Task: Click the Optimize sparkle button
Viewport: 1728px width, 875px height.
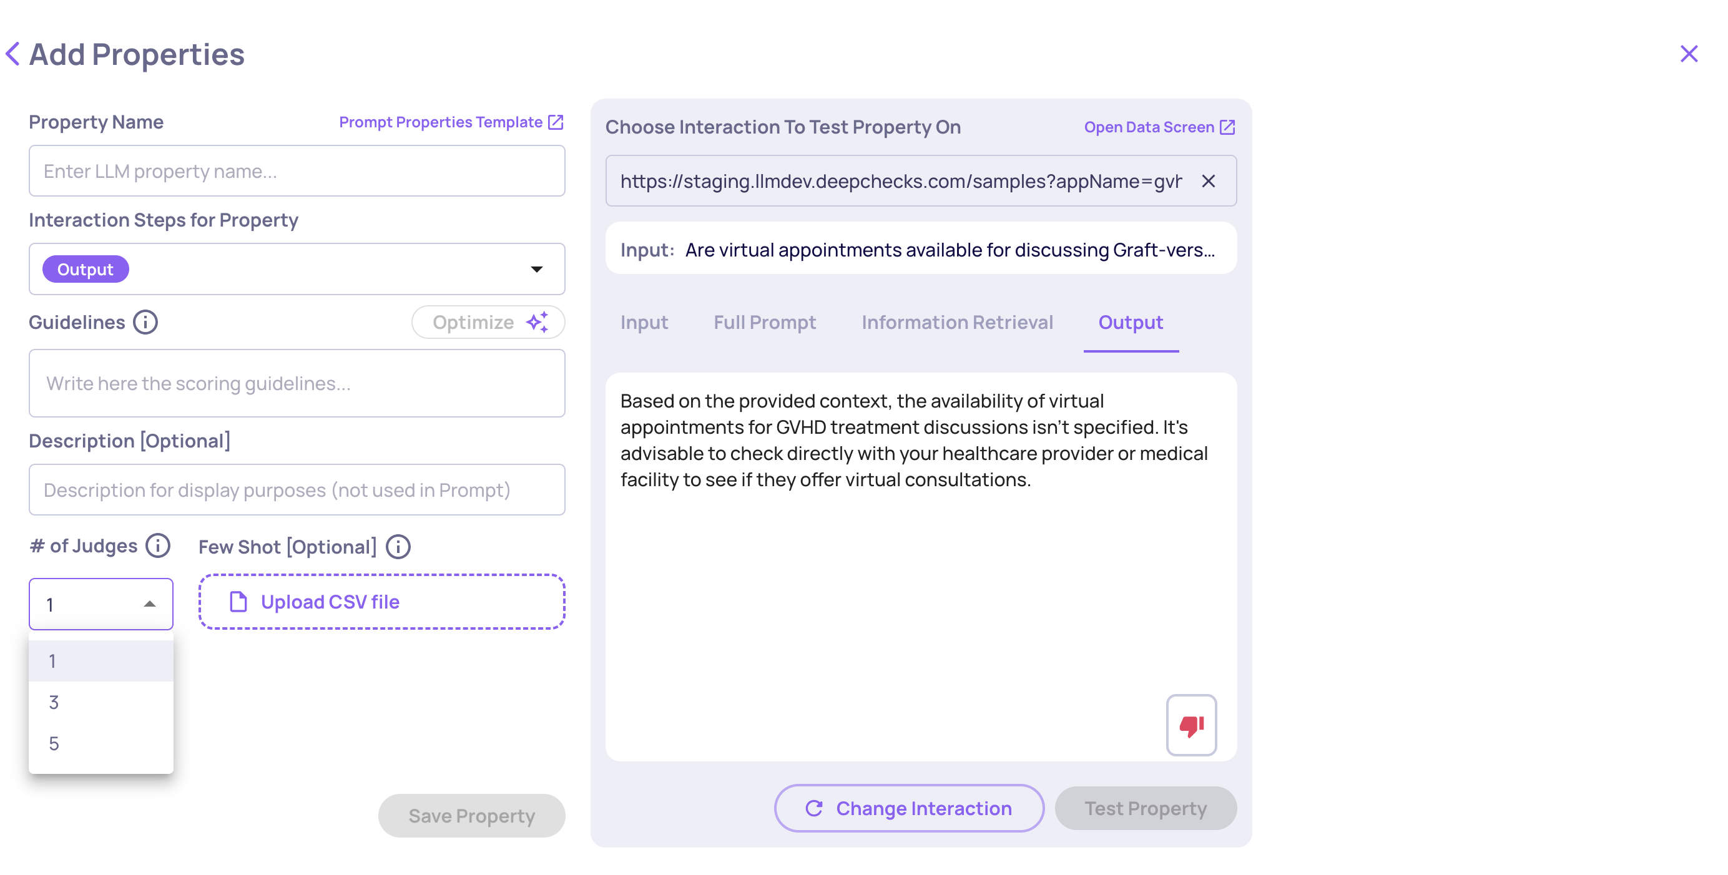Action: point(488,323)
